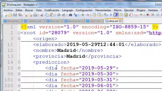
Task: Play back recorded macro icon
Action: 158,15
